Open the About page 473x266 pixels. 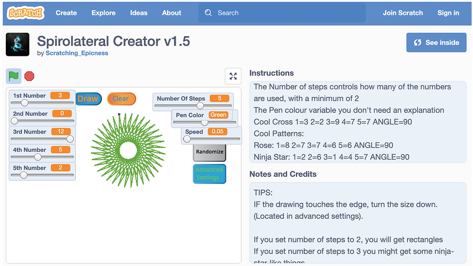tap(172, 13)
